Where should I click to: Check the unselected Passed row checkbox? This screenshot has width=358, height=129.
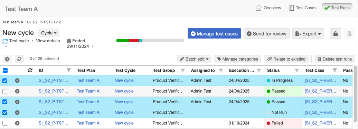point(5,91)
